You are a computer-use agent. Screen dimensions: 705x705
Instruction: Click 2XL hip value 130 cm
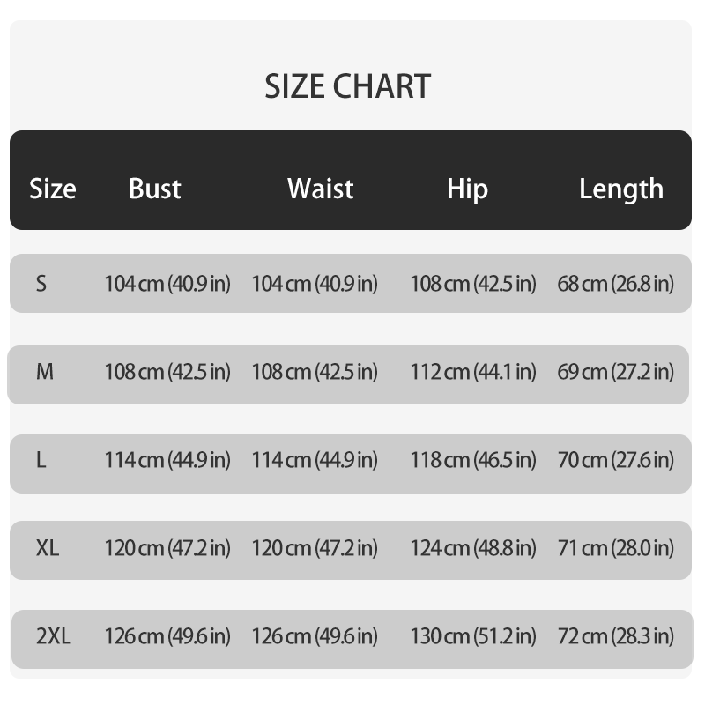coord(473,636)
